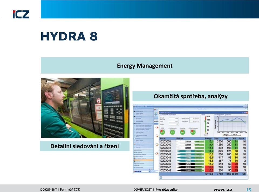Select article row 10203047
The width and height of the screenshot is (259, 192).
(x=203, y=167)
